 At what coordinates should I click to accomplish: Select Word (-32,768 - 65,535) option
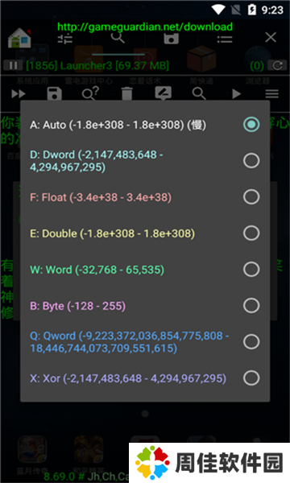point(145,270)
